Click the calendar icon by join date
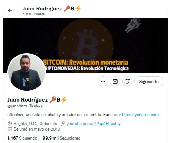 pos(10,129)
